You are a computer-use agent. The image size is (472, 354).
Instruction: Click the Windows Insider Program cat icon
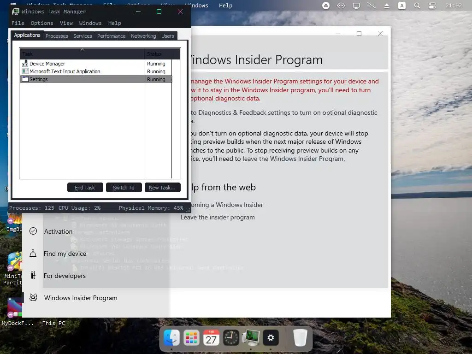(x=33, y=298)
